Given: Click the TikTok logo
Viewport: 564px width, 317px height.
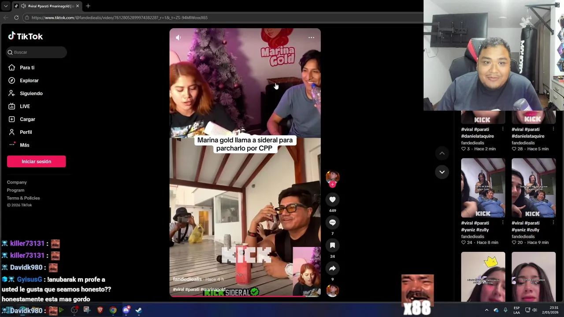Looking at the screenshot, I should [25, 36].
